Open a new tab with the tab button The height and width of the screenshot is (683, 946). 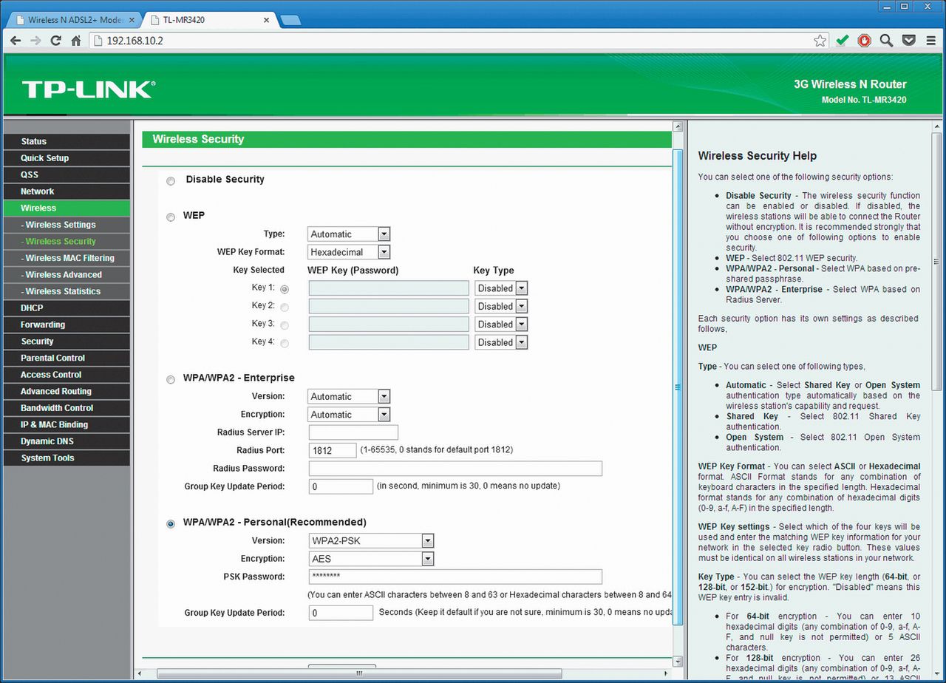[290, 20]
